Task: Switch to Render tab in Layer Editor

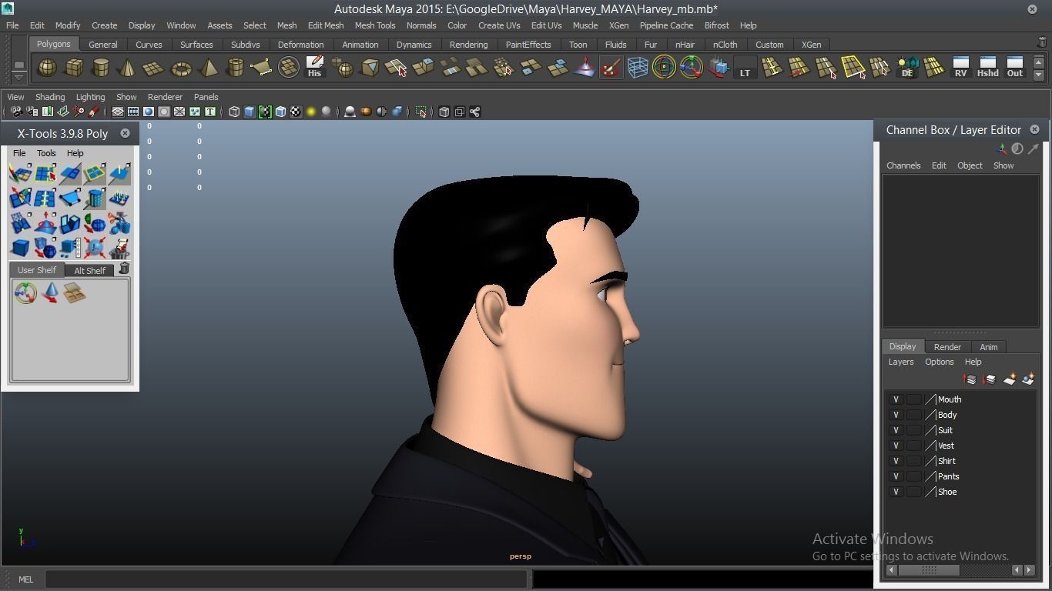Action: pos(947,347)
